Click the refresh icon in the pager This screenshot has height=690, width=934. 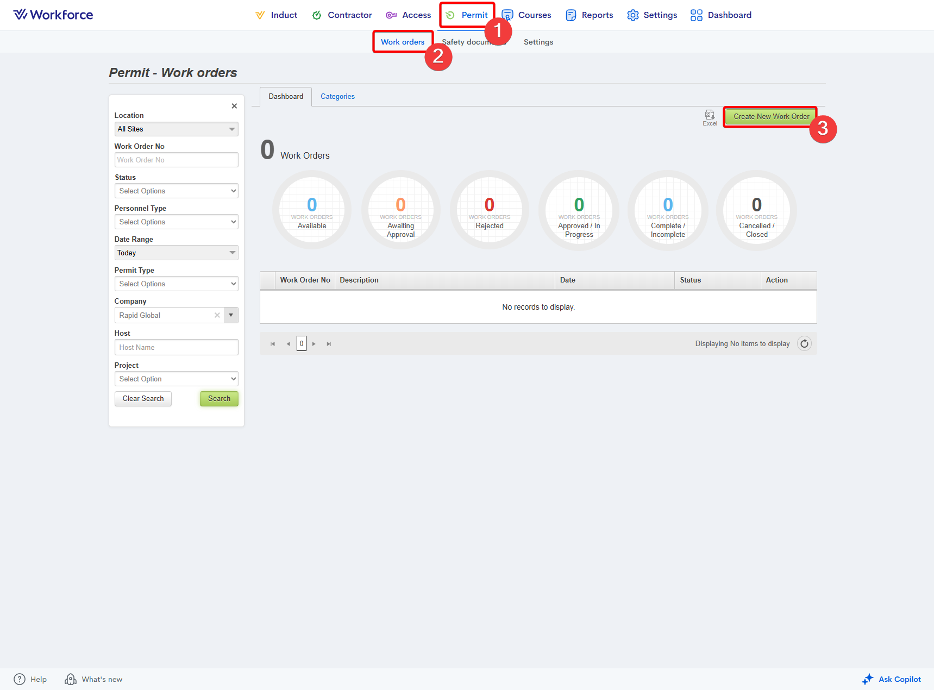pos(804,344)
